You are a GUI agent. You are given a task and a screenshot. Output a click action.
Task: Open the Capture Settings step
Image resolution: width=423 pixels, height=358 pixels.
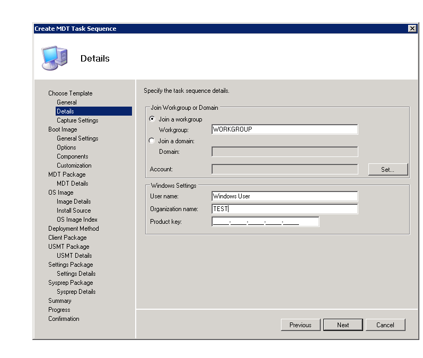click(x=77, y=120)
